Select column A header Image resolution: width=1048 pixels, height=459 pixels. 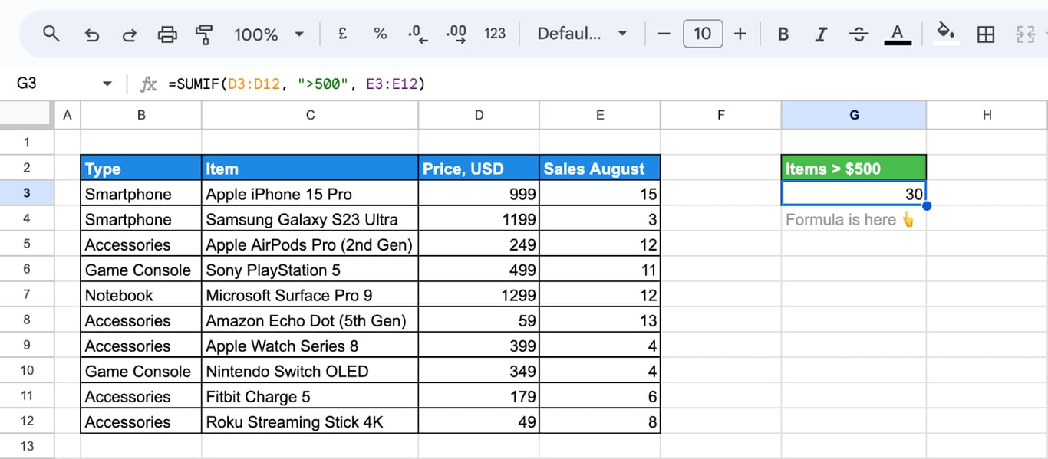[68, 115]
